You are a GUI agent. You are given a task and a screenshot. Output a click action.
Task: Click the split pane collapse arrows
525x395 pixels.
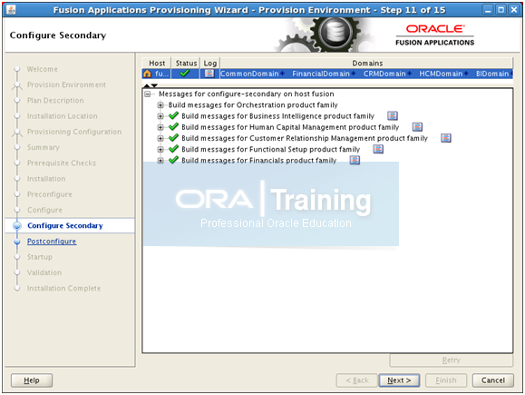click(x=151, y=86)
